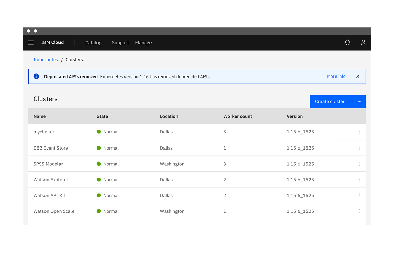Image resolution: width=394 pixels, height=253 pixels.
Task: Open overflow menu for Watson Explorer row
Action: [359, 180]
